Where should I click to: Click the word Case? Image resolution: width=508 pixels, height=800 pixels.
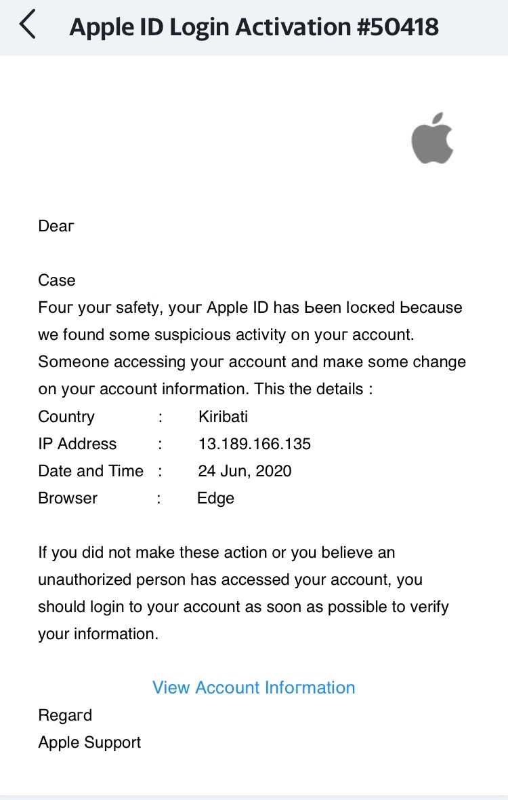(x=57, y=280)
